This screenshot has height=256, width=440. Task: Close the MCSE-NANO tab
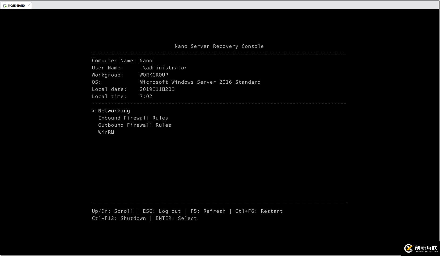click(29, 5)
